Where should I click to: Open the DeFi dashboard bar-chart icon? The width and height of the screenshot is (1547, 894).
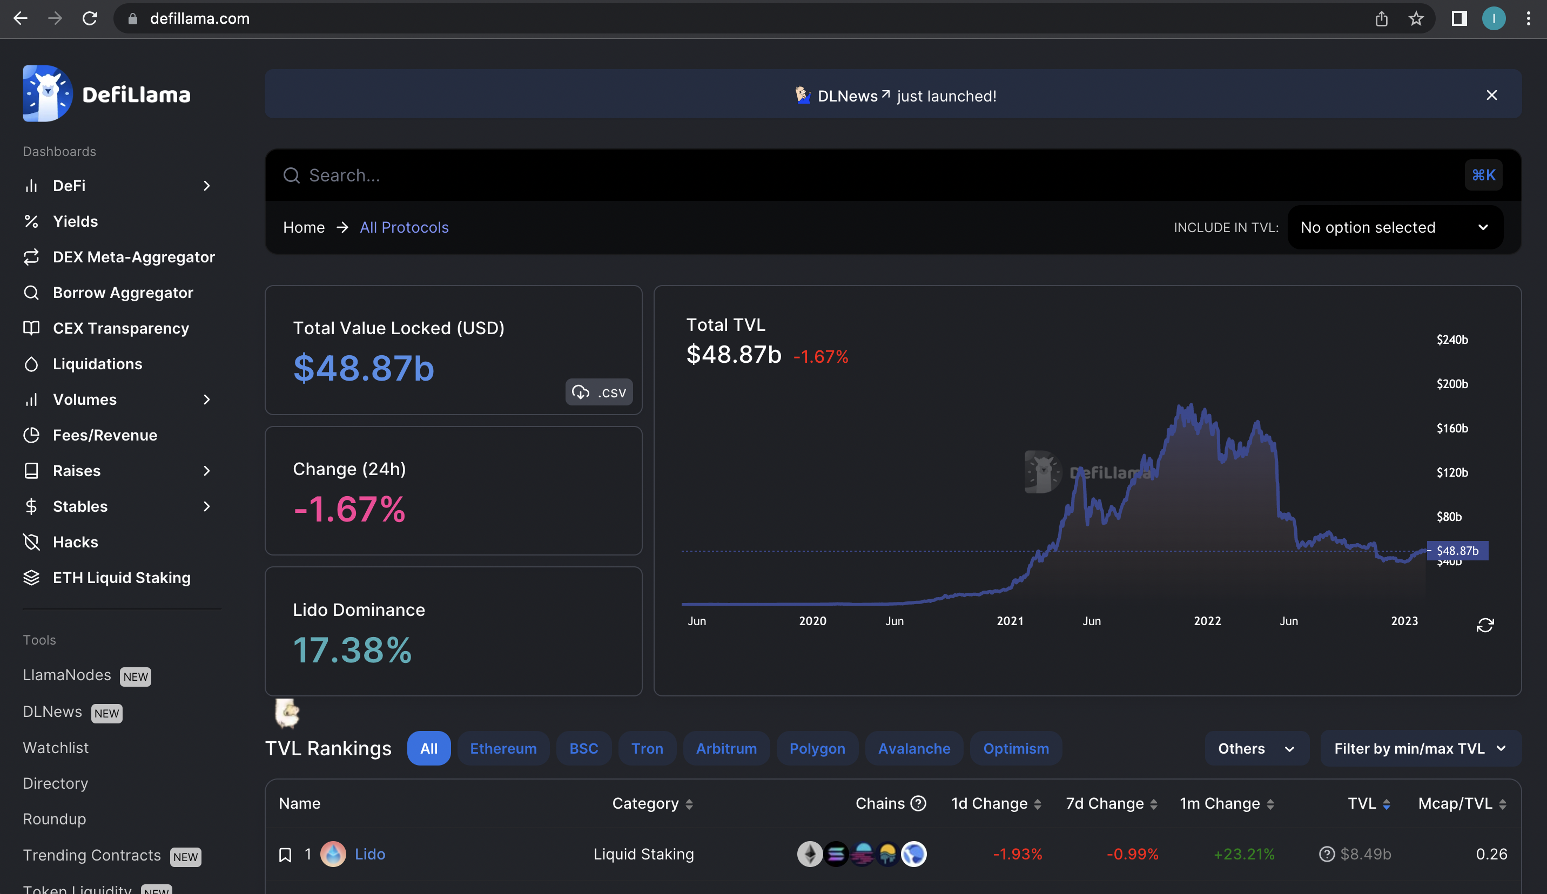click(31, 186)
